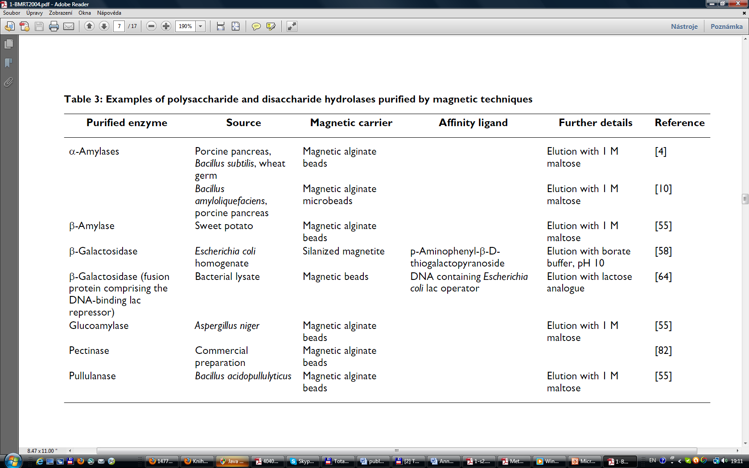The width and height of the screenshot is (749, 468).
Task: Switch to Java taskbar button
Action: pos(232,461)
